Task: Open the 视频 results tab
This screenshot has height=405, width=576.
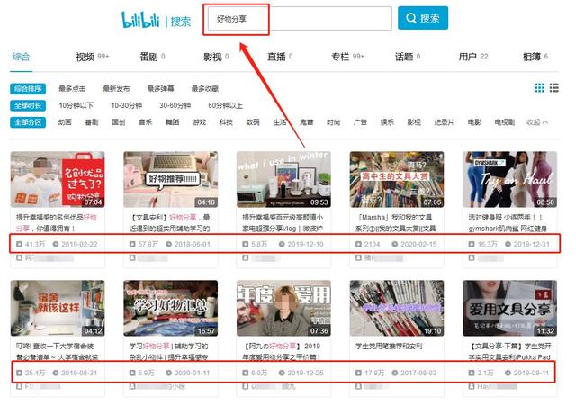Action: [85, 57]
